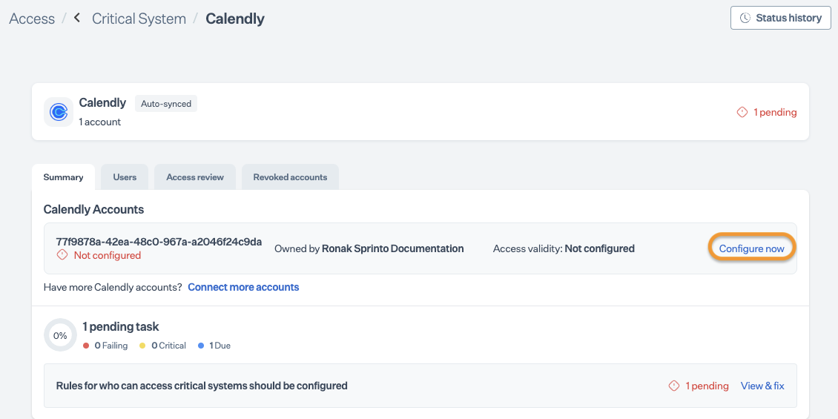Click the Auto-synced badge
The width and height of the screenshot is (838, 419).
(x=166, y=104)
